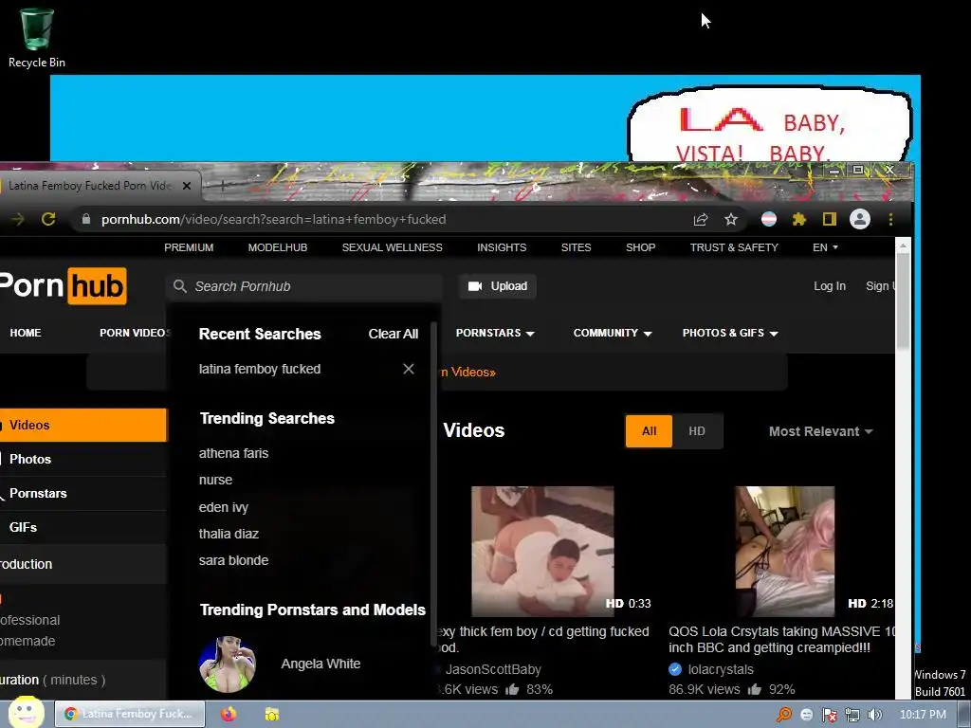Click the blue verified badge beside lolacrystals
Screen dimensions: 971x728
675,669
